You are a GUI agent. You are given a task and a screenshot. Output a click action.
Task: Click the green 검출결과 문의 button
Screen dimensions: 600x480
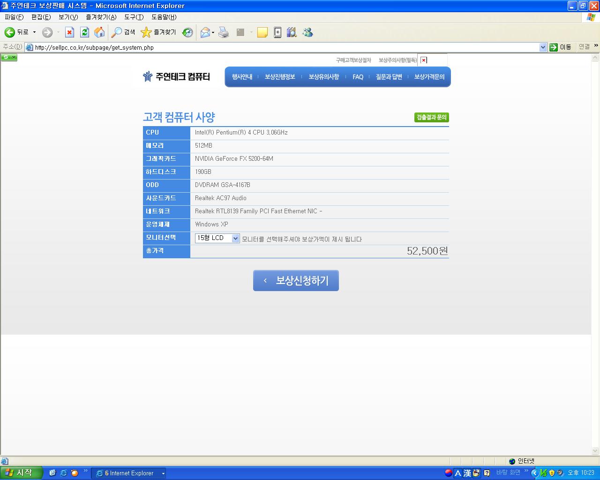(432, 117)
